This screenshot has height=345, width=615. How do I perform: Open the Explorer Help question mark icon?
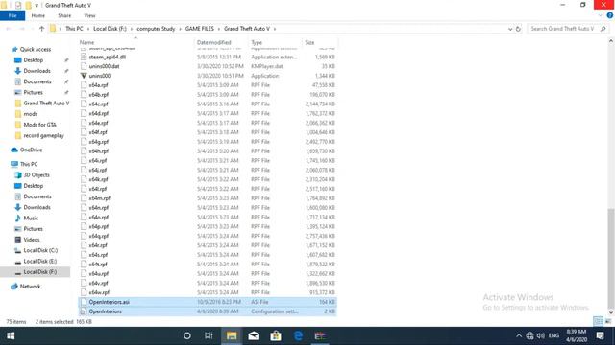(x=610, y=15)
